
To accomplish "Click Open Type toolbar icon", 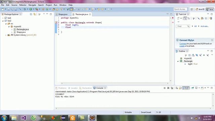I will (54, 9).
